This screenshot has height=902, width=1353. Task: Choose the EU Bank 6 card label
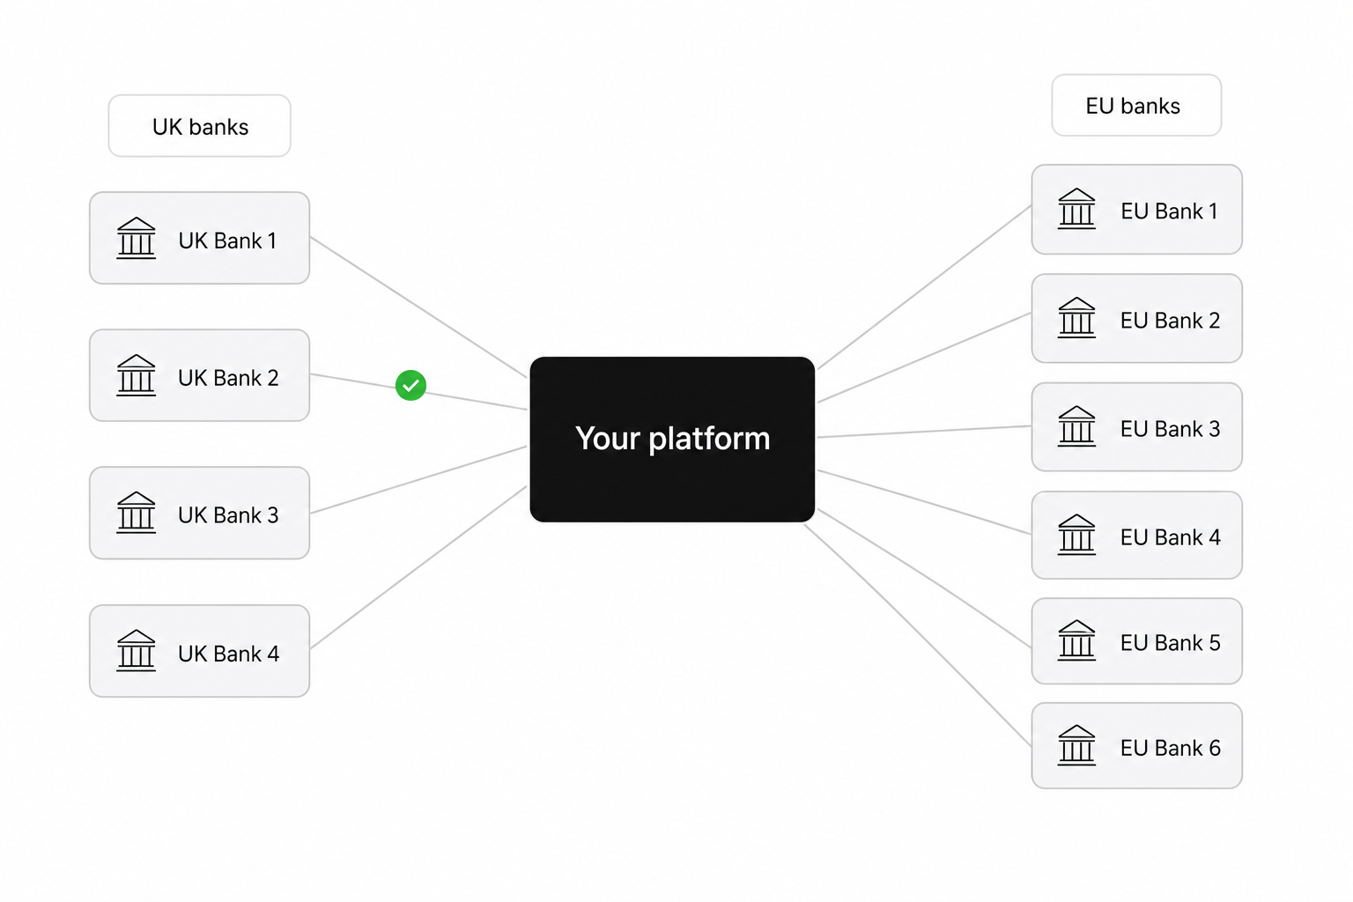pos(1171,748)
